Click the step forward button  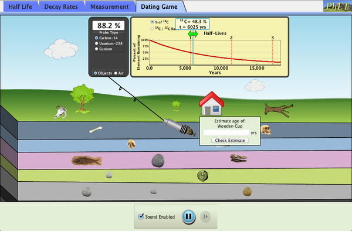coord(205,217)
